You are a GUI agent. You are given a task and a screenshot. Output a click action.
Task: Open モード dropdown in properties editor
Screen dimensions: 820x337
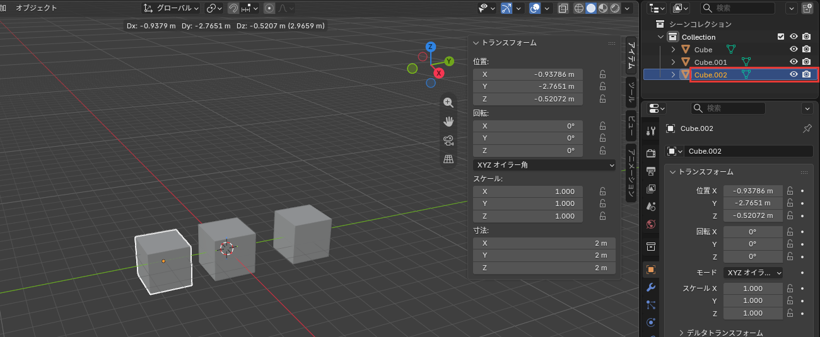pos(753,273)
